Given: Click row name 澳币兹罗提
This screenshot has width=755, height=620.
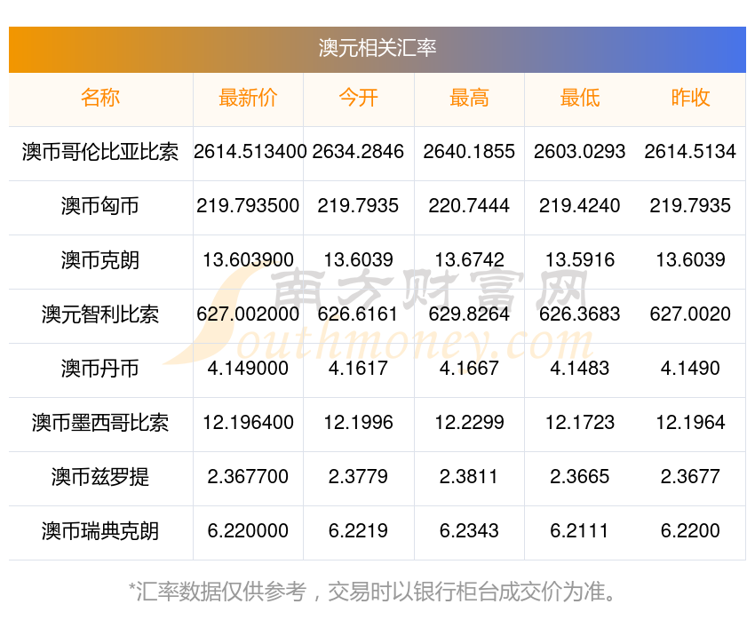Looking at the screenshot, I should tap(100, 477).
